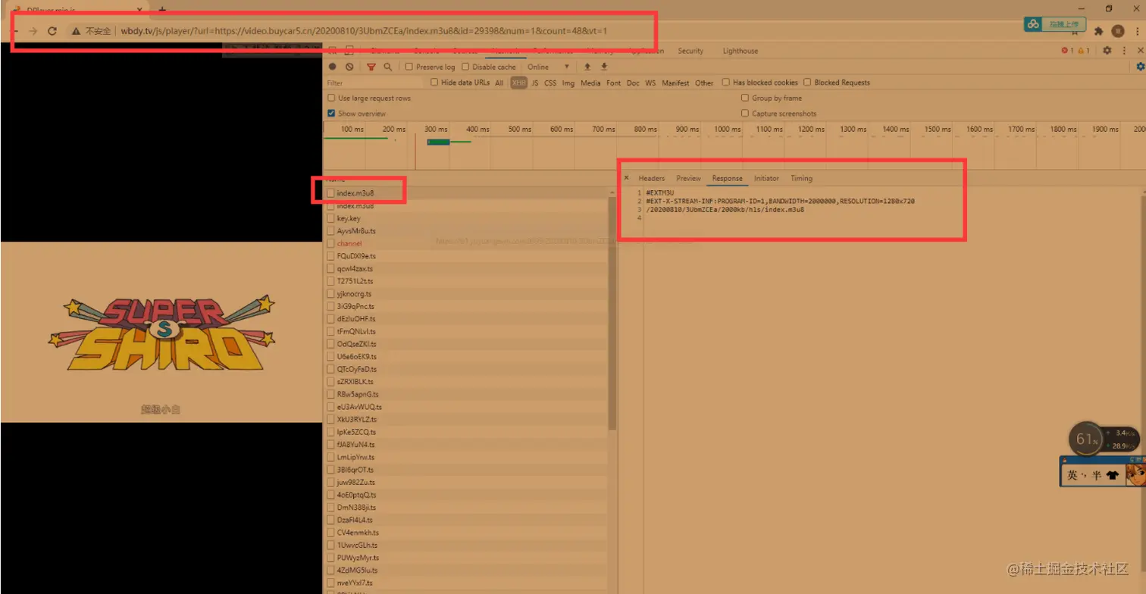Filter requests by JS type

(534, 83)
